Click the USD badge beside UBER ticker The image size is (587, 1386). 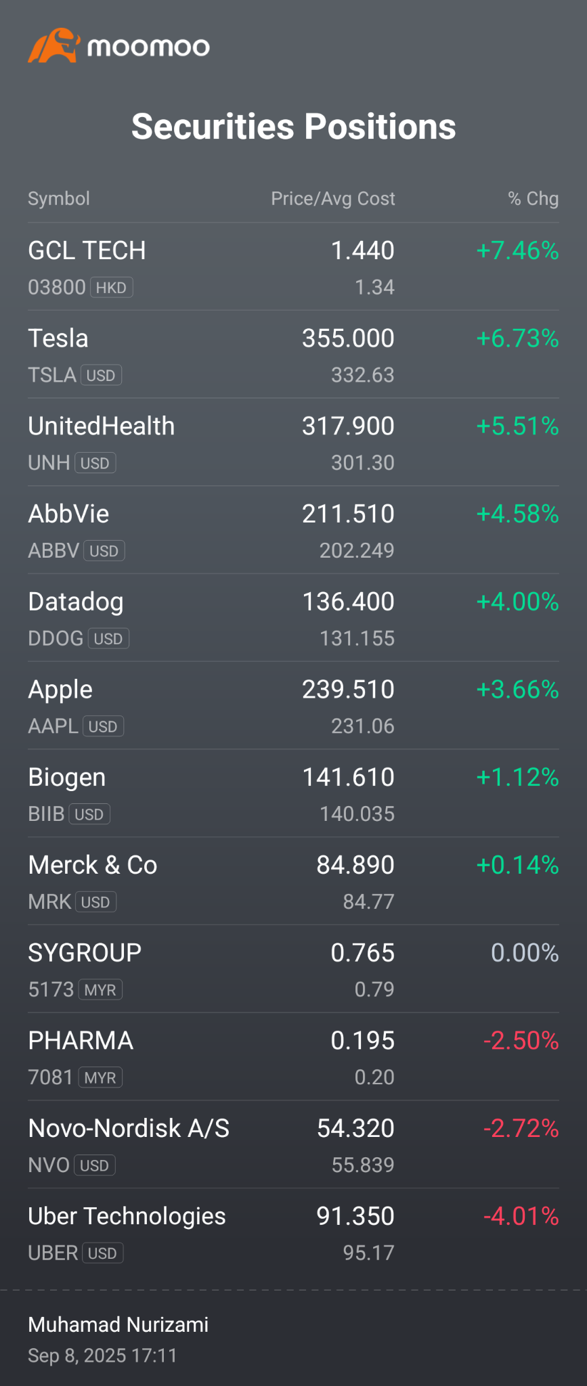coord(103,1253)
